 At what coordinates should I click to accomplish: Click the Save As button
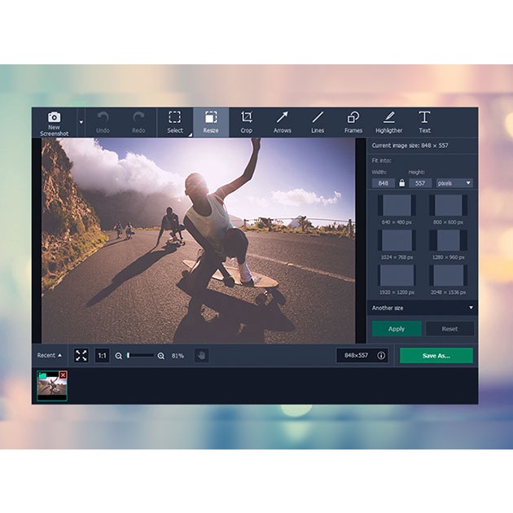tap(436, 355)
